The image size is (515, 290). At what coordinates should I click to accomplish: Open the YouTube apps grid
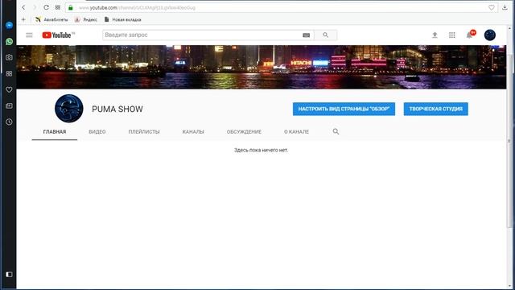452,35
